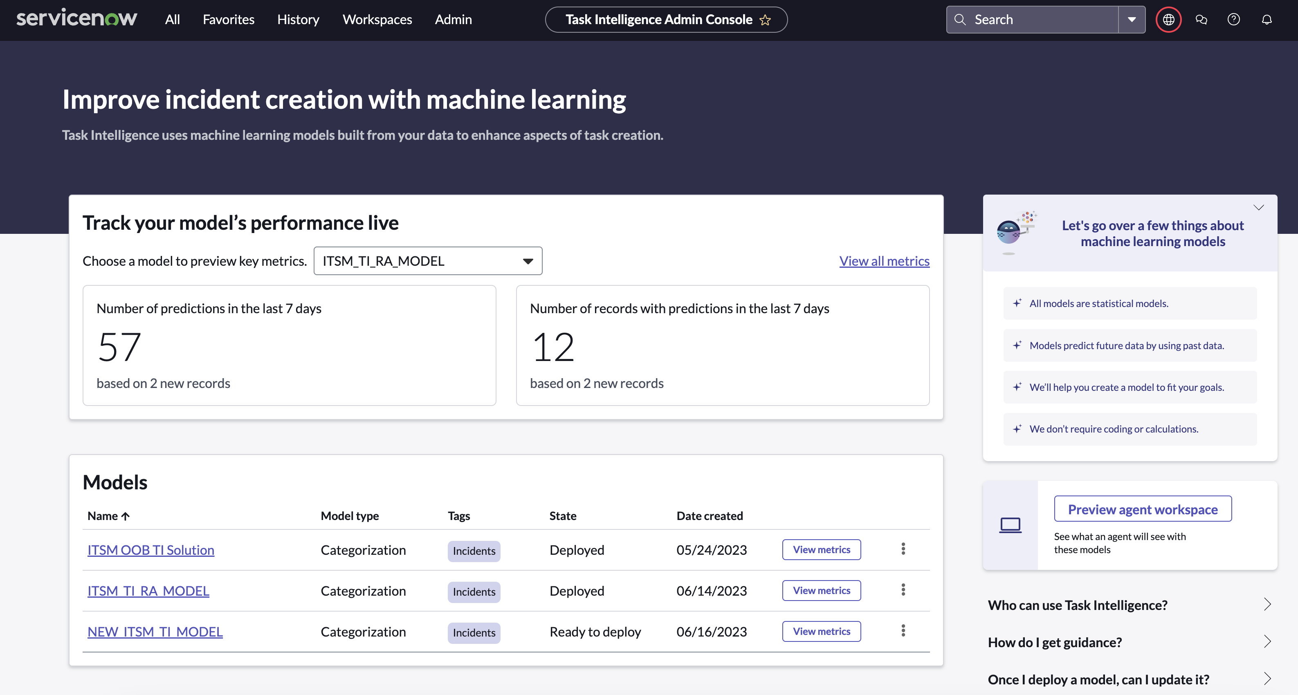Open more options for ITSM OOB TI Solution
The image size is (1298, 695).
point(903,549)
